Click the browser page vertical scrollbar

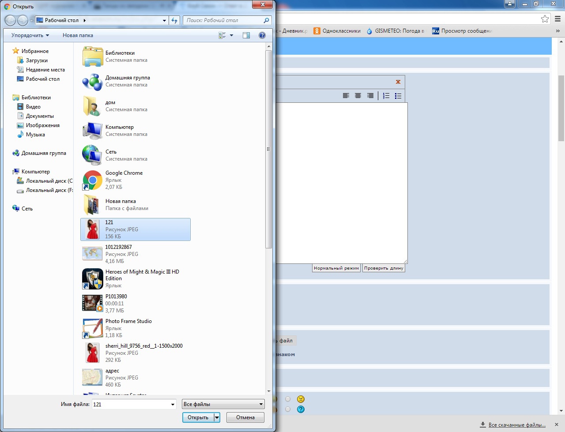(x=561, y=108)
